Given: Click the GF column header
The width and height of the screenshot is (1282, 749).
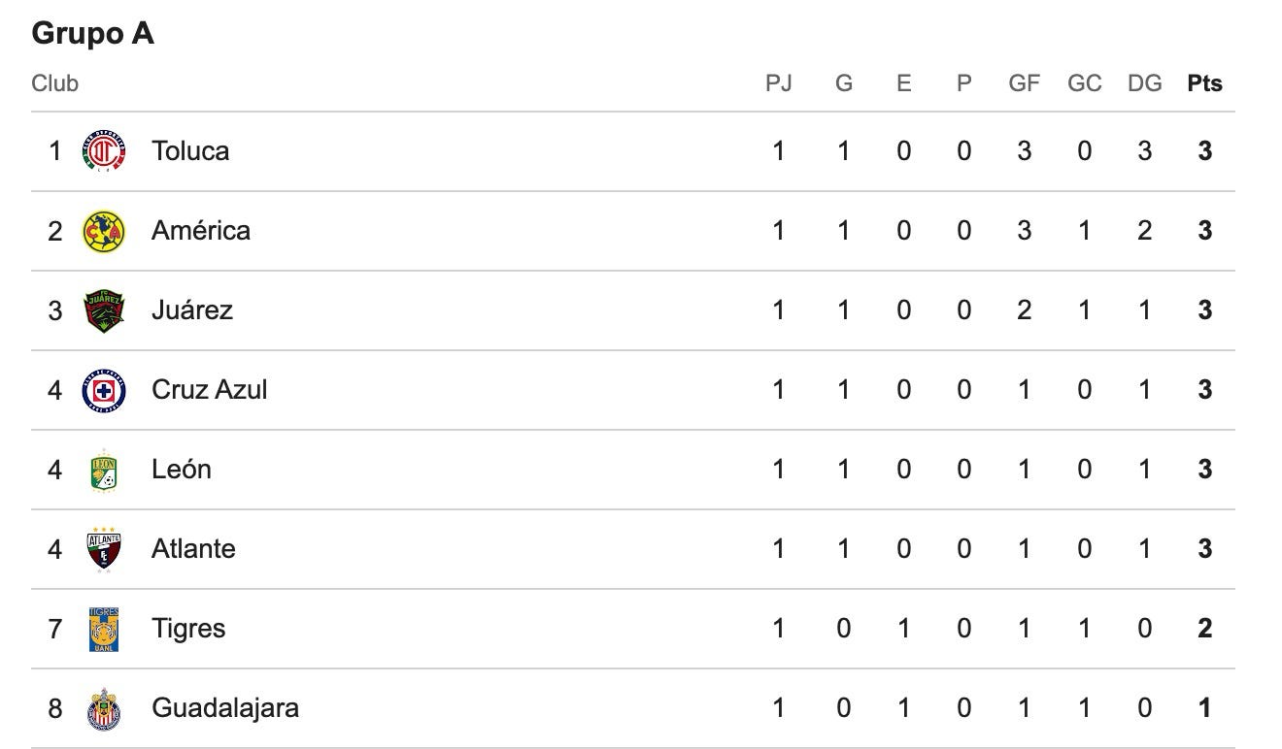Looking at the screenshot, I should (1024, 83).
